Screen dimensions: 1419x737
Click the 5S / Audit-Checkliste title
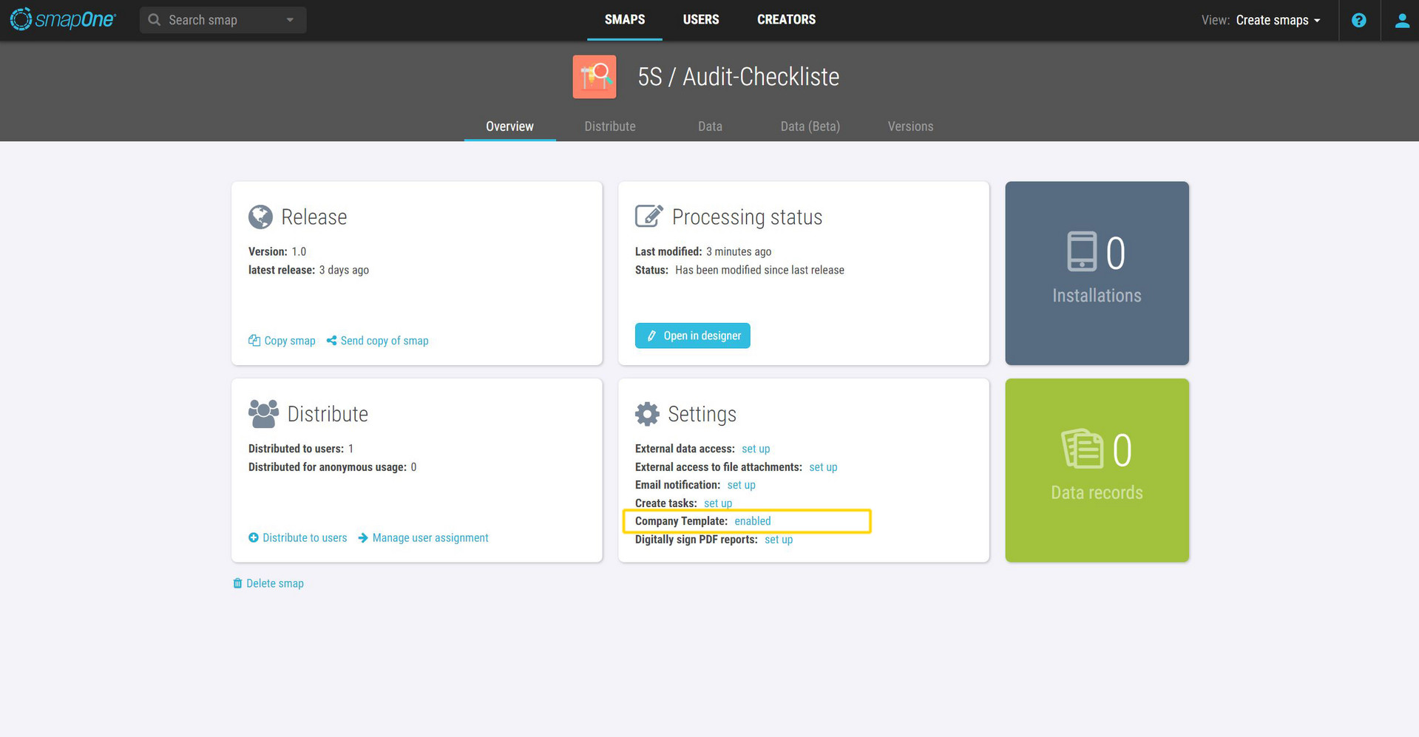[x=738, y=77]
